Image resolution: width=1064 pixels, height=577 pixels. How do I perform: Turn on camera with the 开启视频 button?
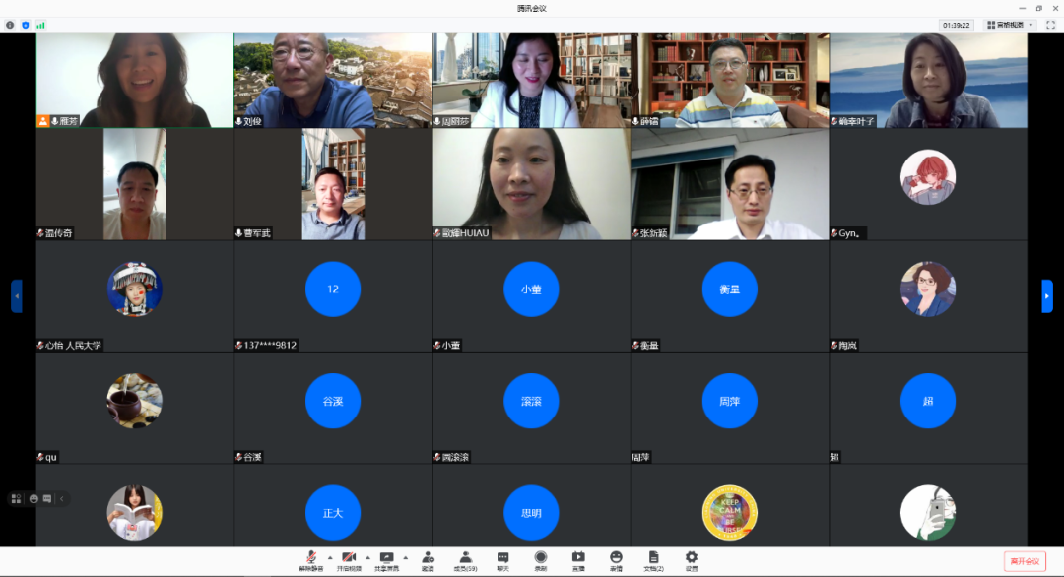coord(349,561)
